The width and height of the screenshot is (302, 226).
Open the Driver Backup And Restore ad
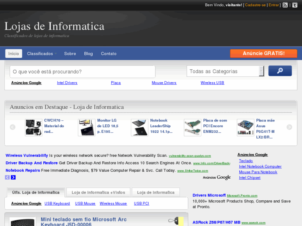32,163
